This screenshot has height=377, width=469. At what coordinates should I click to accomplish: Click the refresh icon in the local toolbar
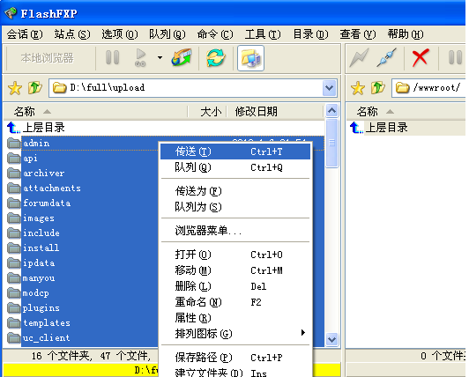(x=216, y=58)
